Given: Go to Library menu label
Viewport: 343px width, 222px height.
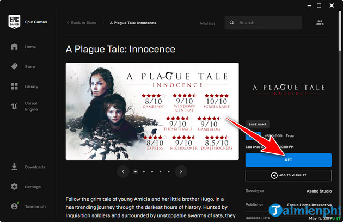Looking at the screenshot, I should point(31,87).
